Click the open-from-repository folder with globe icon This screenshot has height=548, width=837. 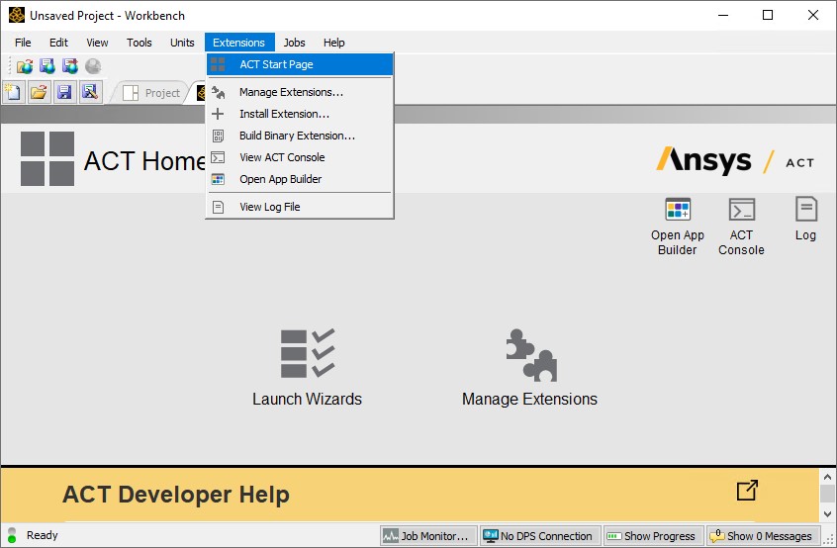(25, 66)
